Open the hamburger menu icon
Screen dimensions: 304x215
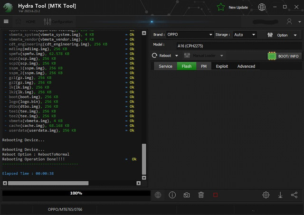pyautogui.click(x=6, y=21)
